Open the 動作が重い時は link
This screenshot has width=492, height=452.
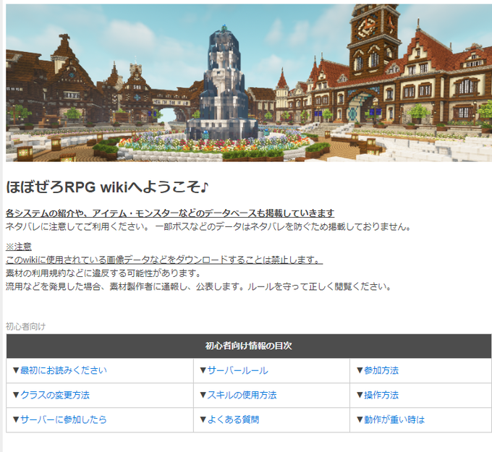(394, 419)
